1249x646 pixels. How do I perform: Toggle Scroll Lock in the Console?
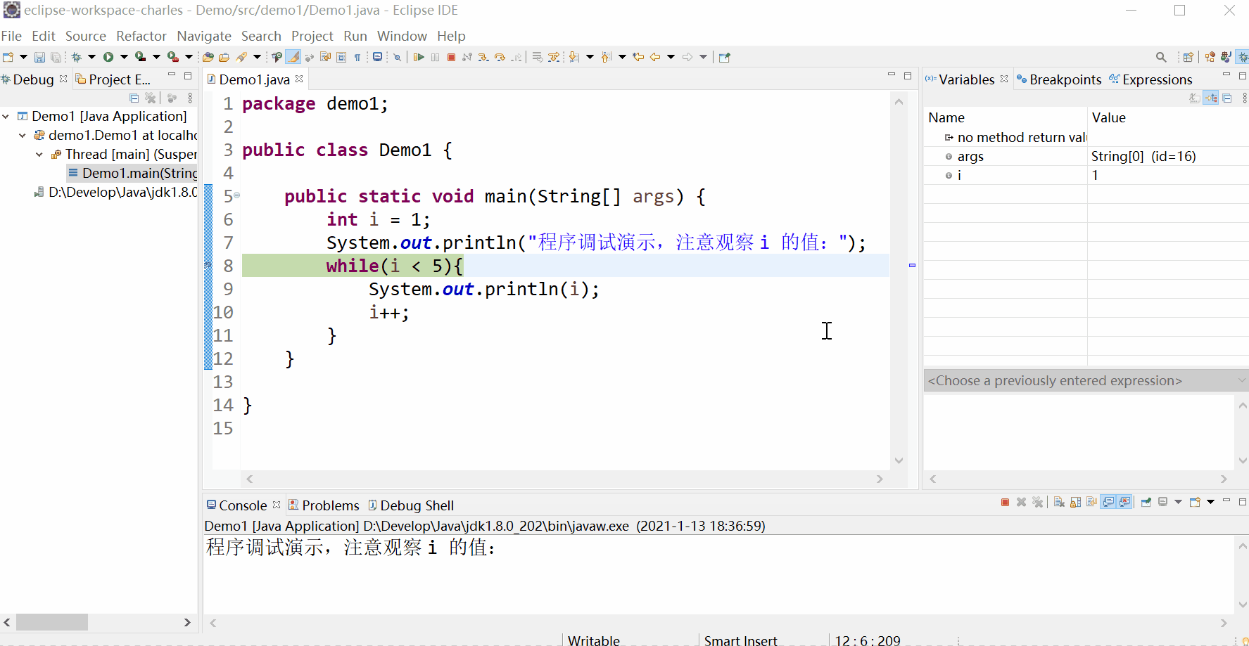click(x=1075, y=502)
